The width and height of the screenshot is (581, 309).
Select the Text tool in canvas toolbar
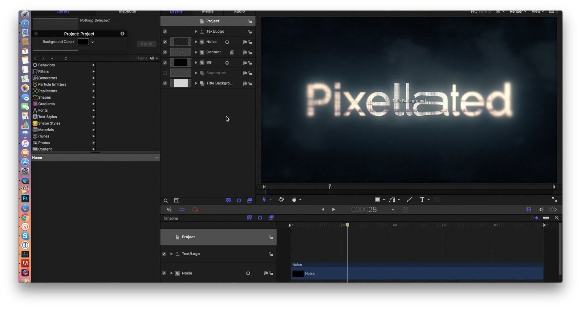pyautogui.click(x=422, y=199)
